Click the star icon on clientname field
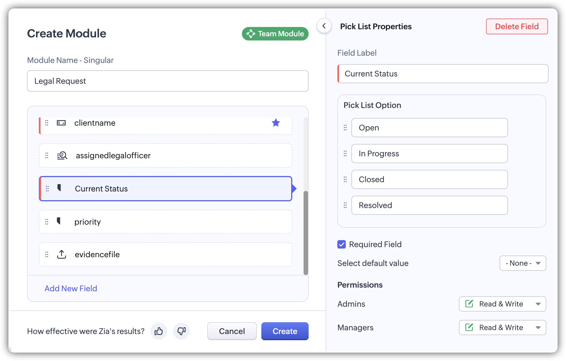The image size is (566, 361). pyautogui.click(x=276, y=123)
